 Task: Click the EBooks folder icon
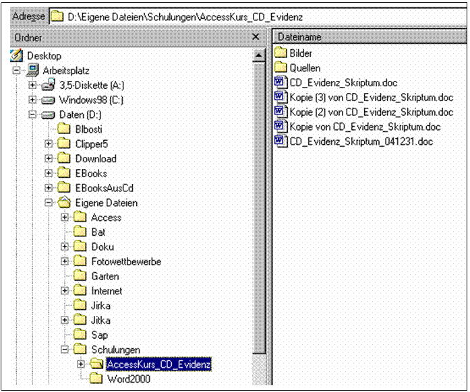click(64, 173)
